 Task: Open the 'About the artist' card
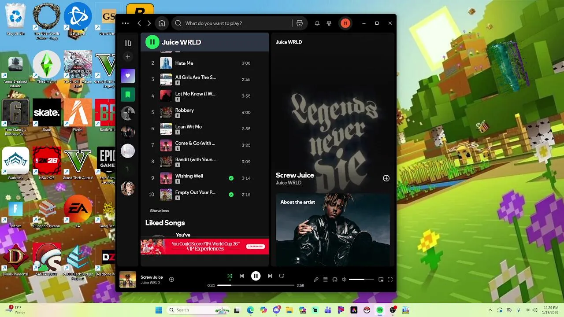tap(333, 230)
